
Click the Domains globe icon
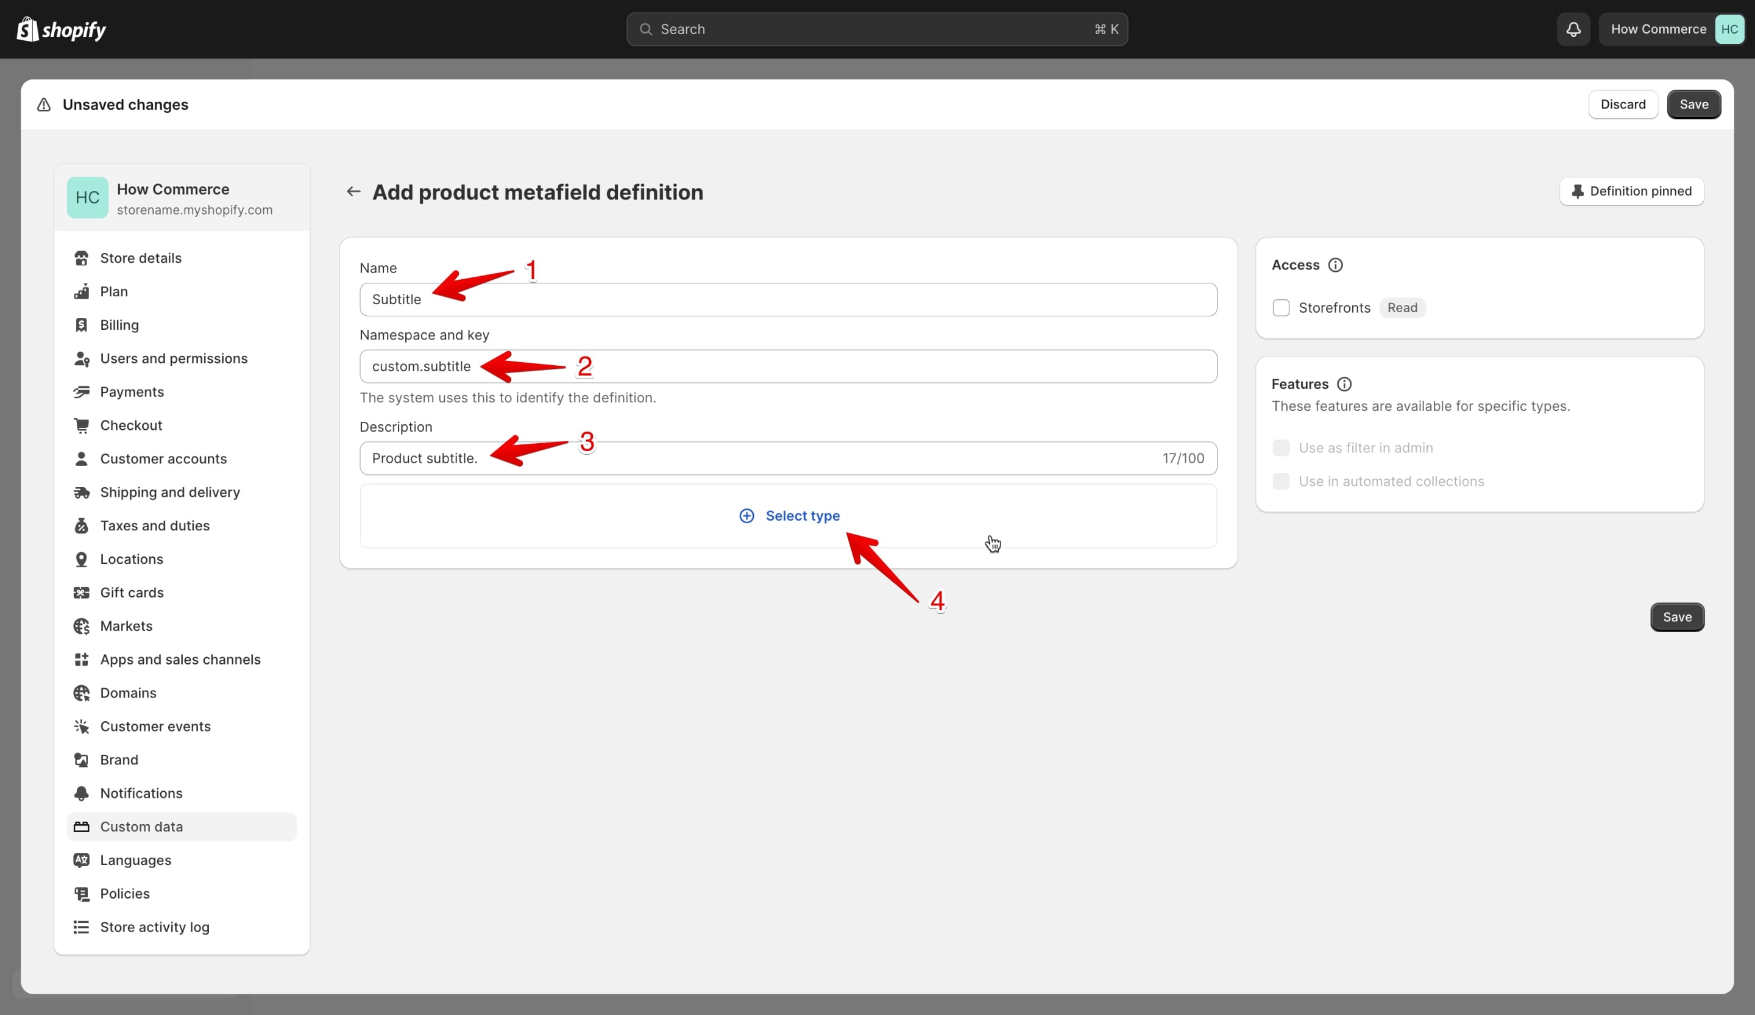click(82, 693)
